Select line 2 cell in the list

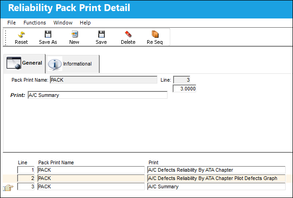pyautogui.click(x=26, y=178)
